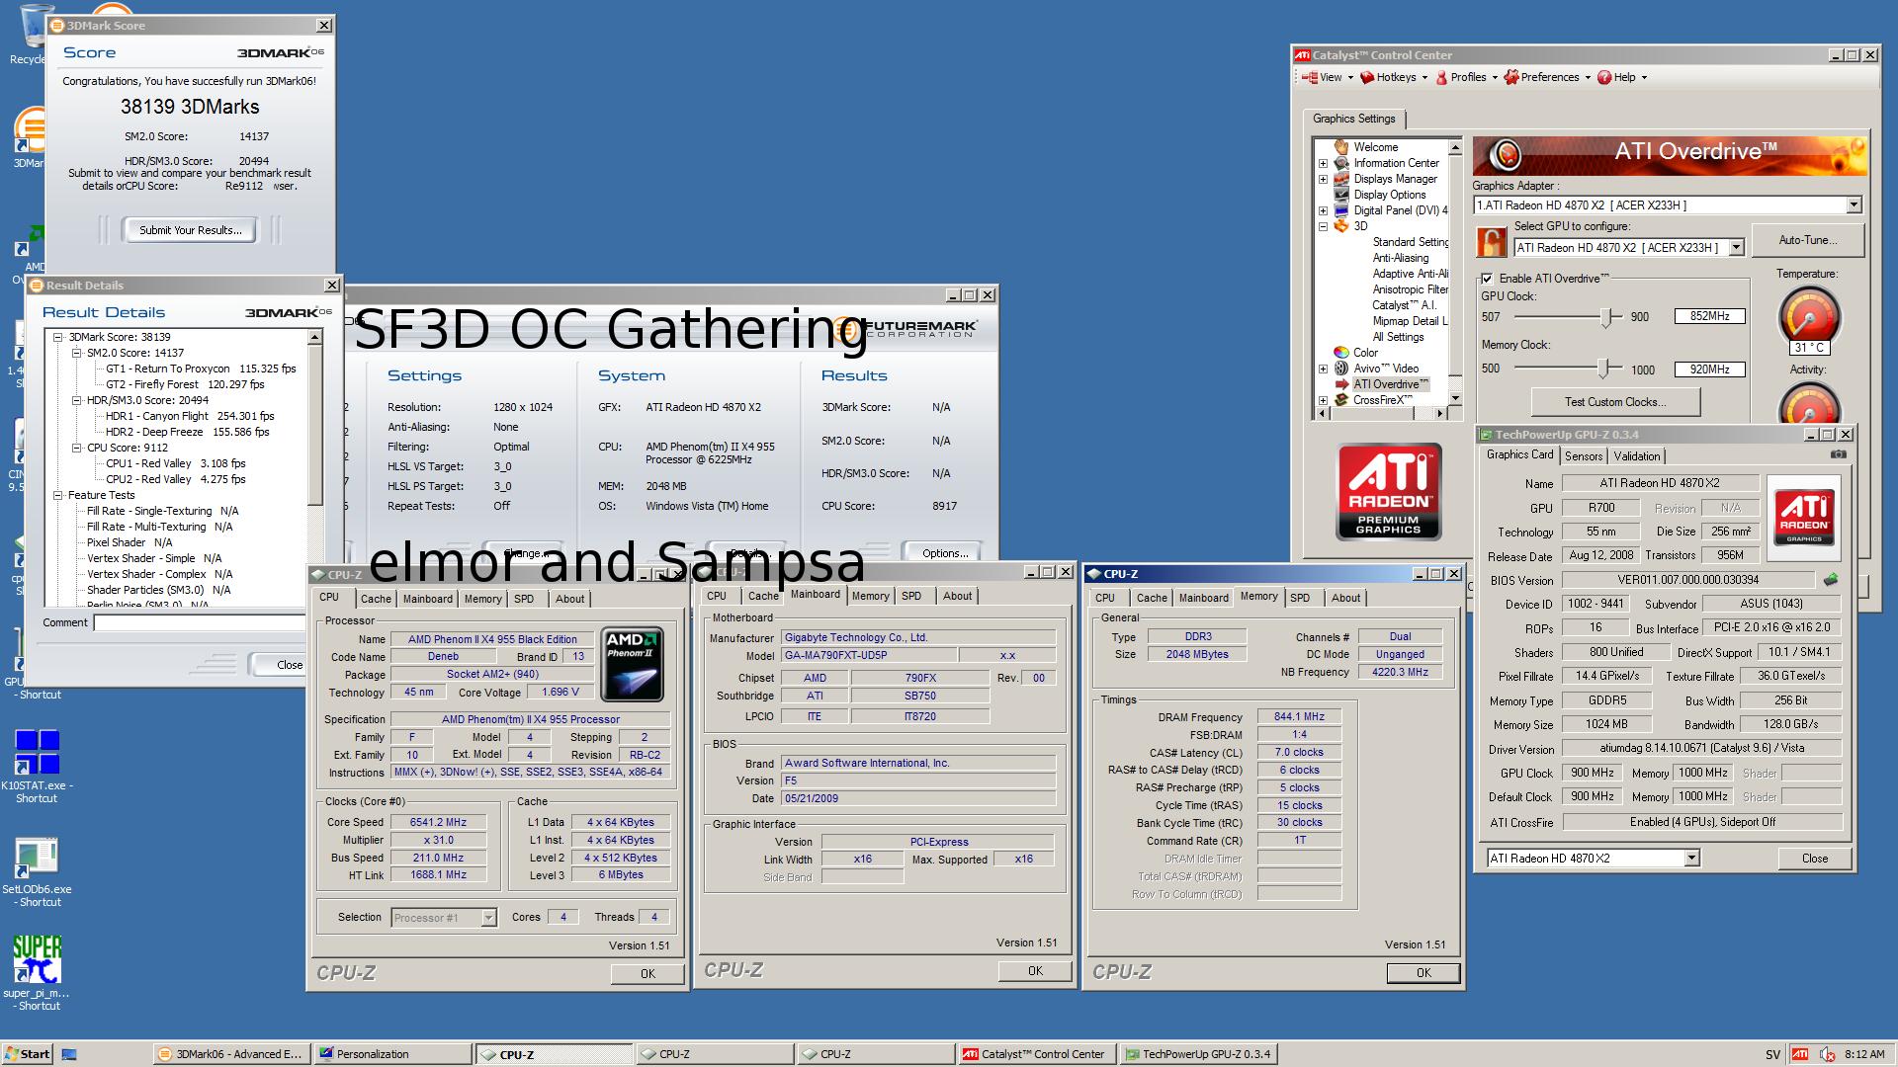Click the Comment input field

[x=201, y=622]
